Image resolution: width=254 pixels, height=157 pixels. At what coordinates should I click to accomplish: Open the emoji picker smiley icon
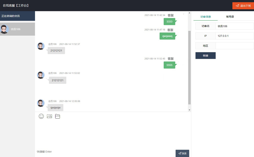tap(41, 116)
